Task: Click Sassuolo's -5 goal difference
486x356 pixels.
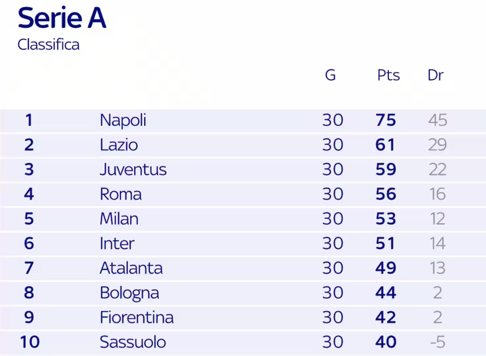Action: pyautogui.click(x=437, y=342)
